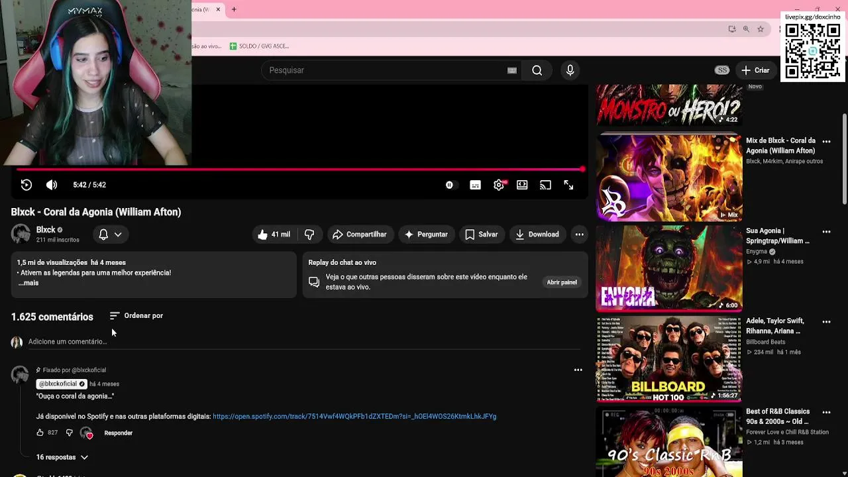
Task: Open notification bell dropdown for Blxck
Action: 110,235
